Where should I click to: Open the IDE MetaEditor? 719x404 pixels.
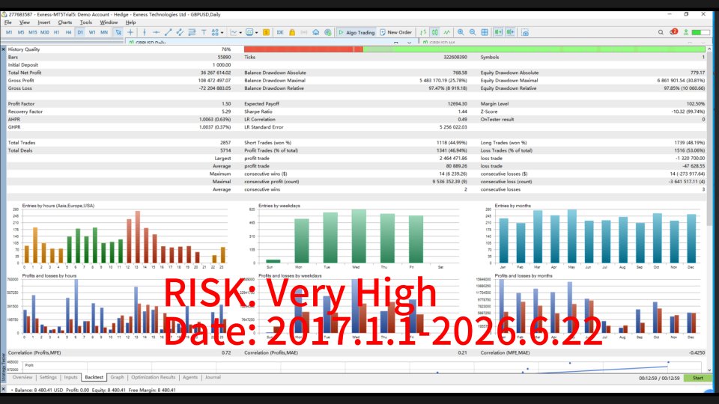[280, 32]
